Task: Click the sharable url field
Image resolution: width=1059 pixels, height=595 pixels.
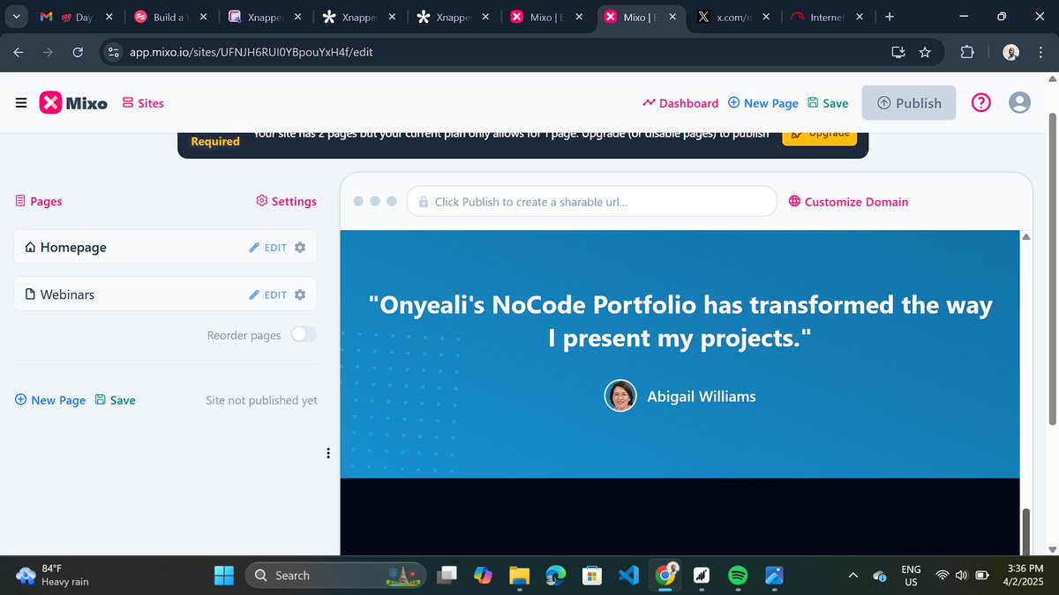Action: [591, 201]
